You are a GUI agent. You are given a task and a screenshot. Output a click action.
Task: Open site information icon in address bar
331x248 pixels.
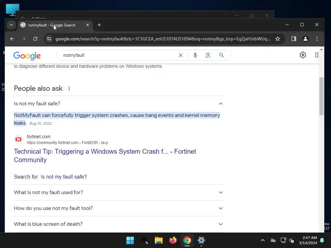49,39
